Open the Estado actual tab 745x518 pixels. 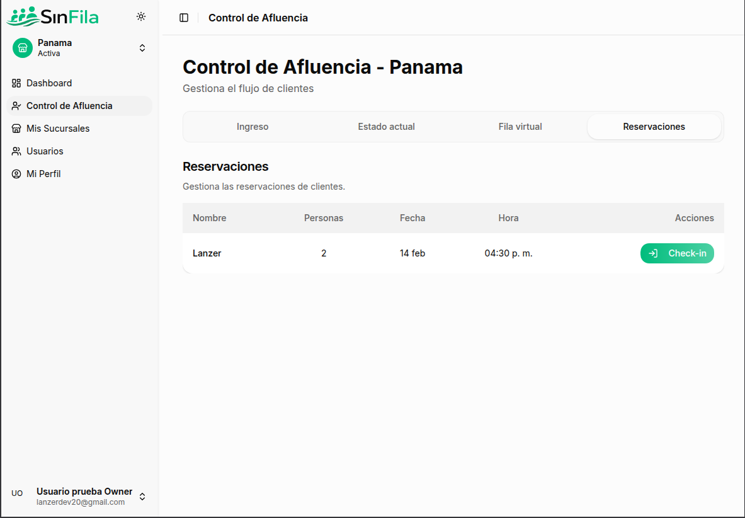[x=386, y=126]
